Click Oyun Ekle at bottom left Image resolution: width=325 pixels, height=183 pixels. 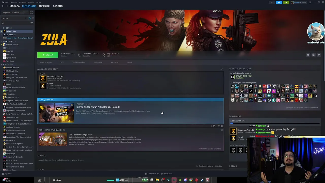tap(7, 174)
